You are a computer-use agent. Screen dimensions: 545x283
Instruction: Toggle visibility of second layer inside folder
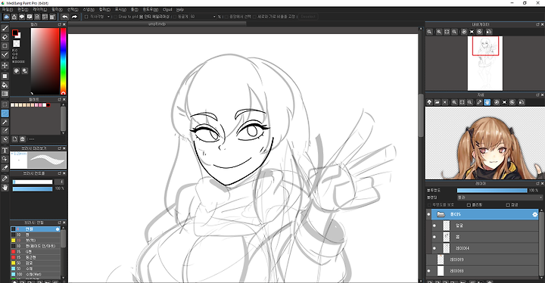point(434,237)
